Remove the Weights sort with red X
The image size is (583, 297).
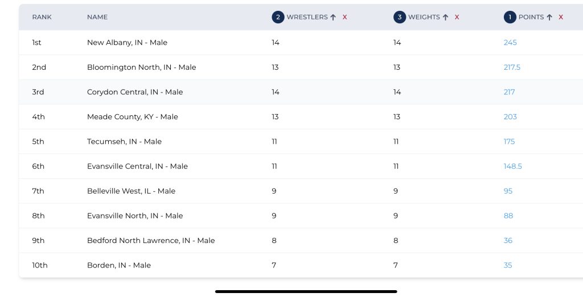coord(457,18)
